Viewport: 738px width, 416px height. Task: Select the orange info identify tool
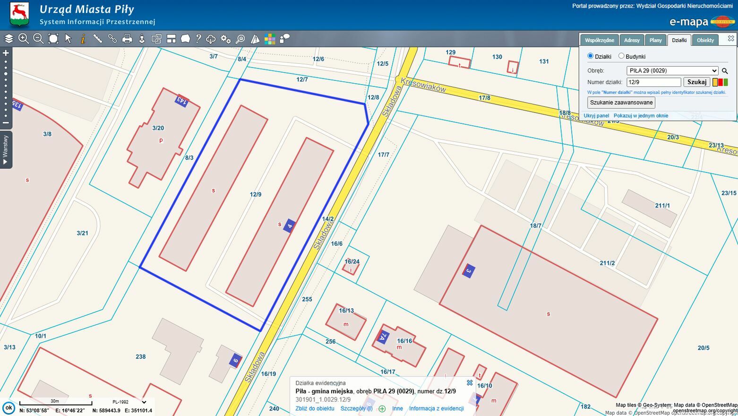tap(83, 39)
